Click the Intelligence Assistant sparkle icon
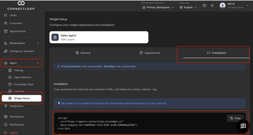This screenshot has height=135, width=253. click(6, 51)
